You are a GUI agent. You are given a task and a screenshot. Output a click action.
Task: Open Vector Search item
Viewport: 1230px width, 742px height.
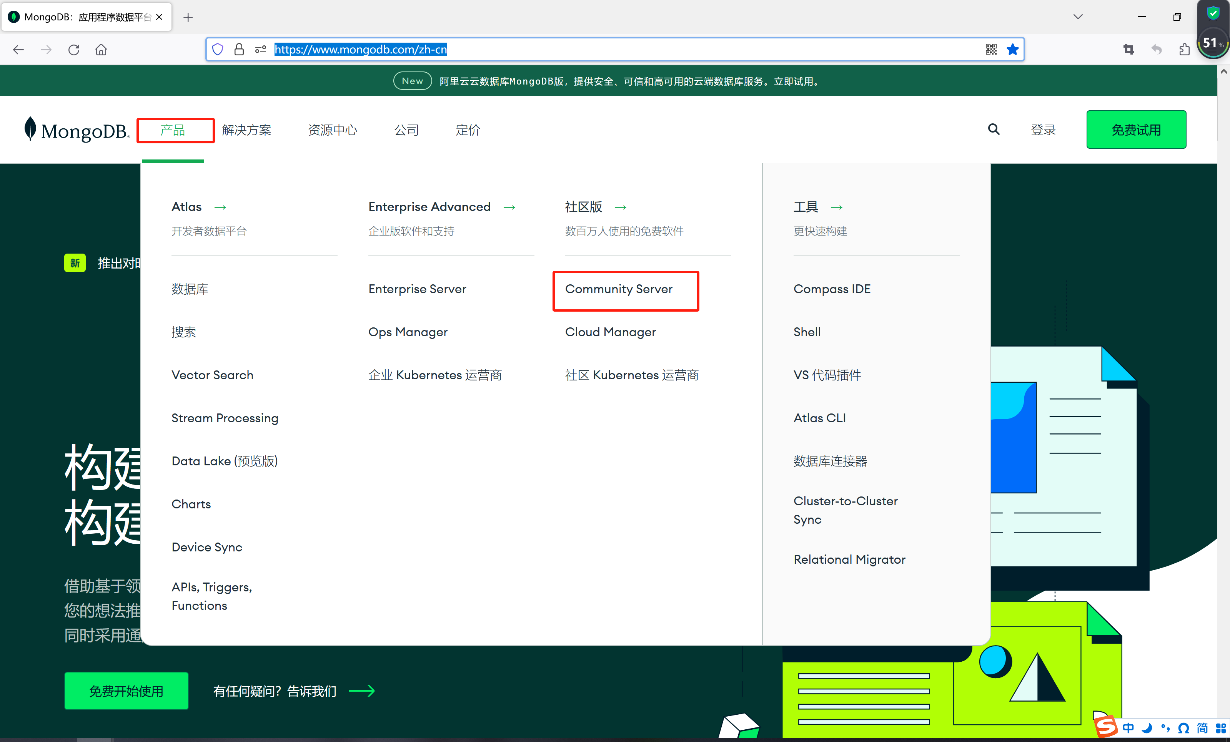coord(212,375)
